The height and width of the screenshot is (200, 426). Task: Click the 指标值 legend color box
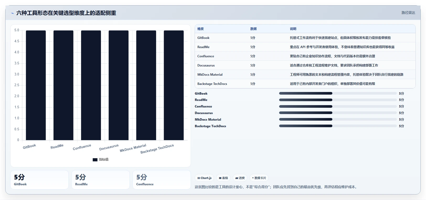pyautogui.click(x=95, y=160)
